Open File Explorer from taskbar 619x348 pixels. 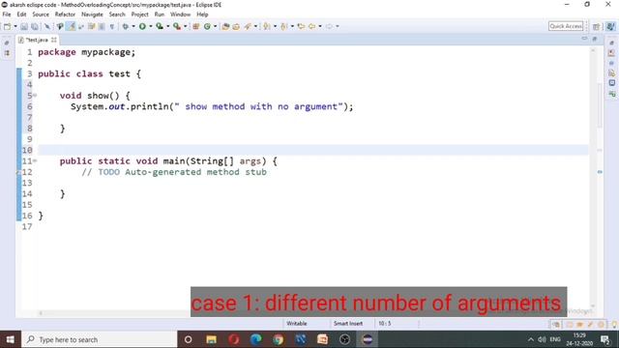point(211,339)
